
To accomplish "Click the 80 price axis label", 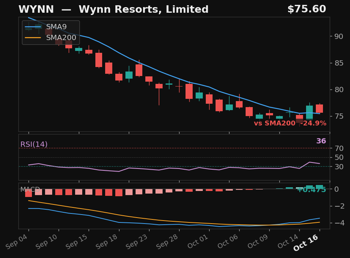I will tap(339, 90).
